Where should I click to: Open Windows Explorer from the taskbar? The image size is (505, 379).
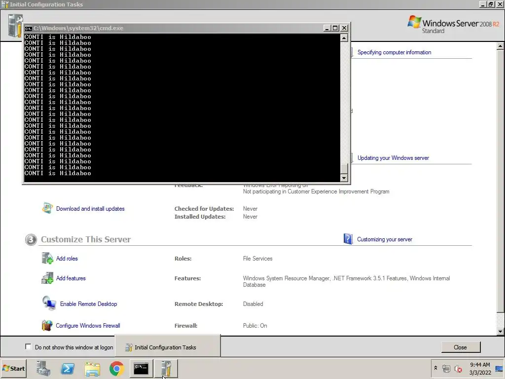point(92,368)
